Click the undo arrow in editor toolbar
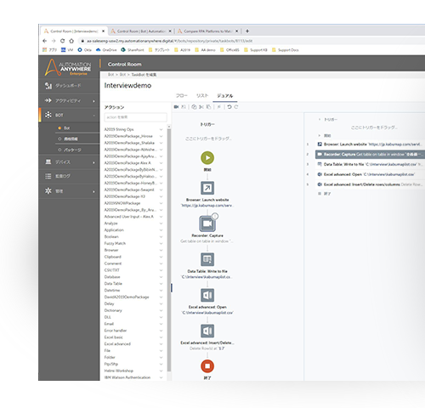The height and width of the screenshot is (408, 425). [x=229, y=107]
